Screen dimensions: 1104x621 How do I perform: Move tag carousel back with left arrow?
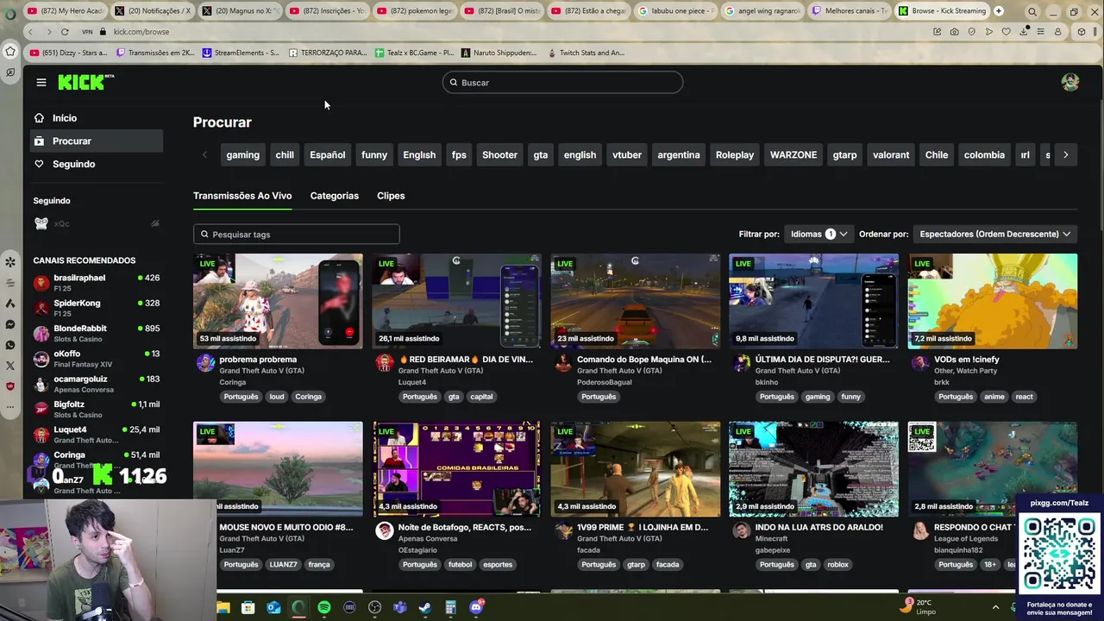pos(204,154)
